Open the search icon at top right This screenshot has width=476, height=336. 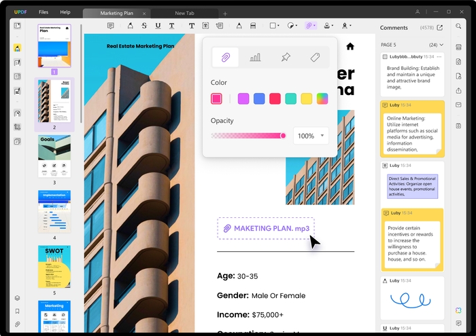(x=459, y=27)
